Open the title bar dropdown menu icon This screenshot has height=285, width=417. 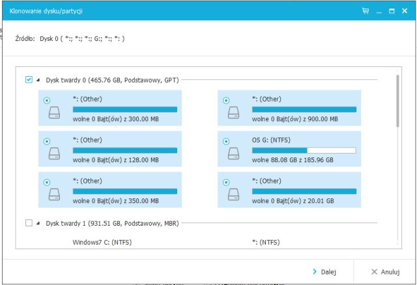pos(379,12)
